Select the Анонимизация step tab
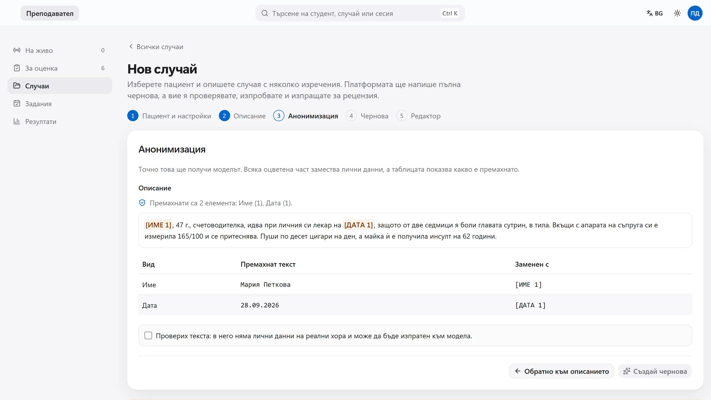This screenshot has height=400, width=711. tap(306, 116)
